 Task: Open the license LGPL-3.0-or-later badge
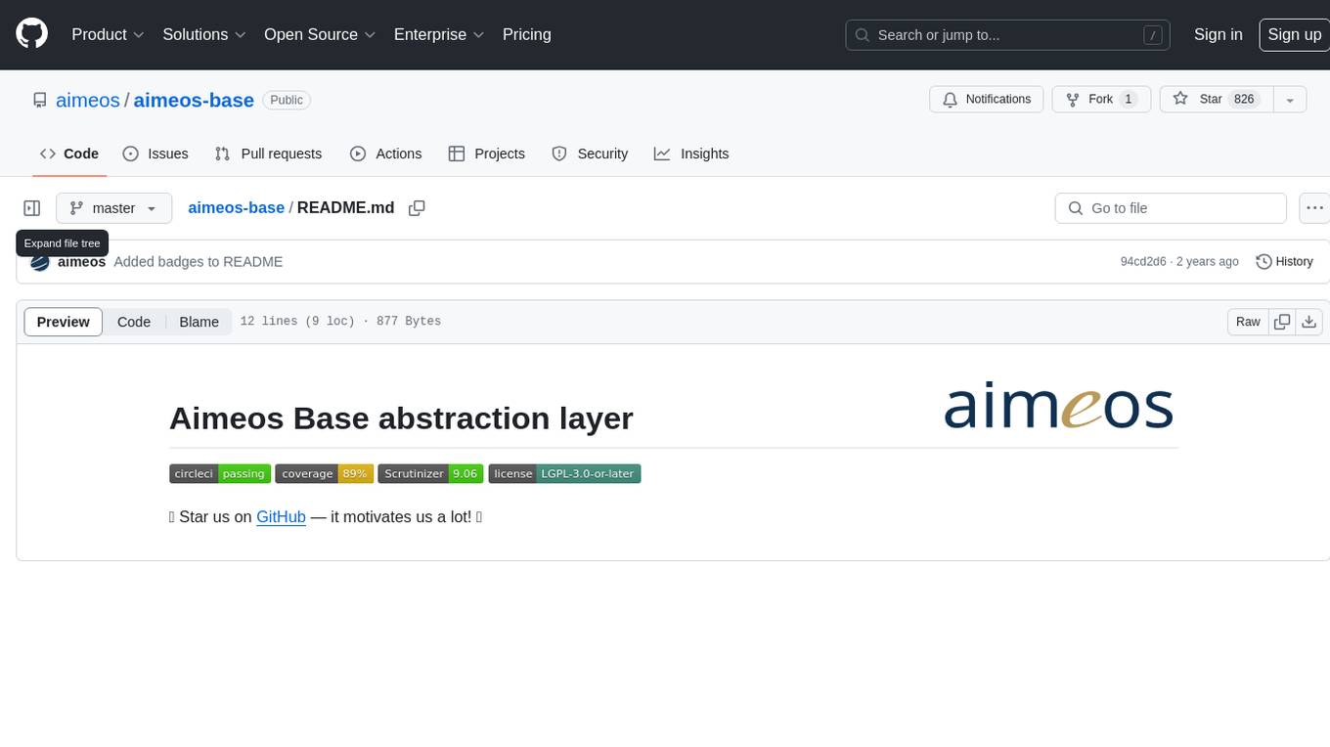(564, 473)
